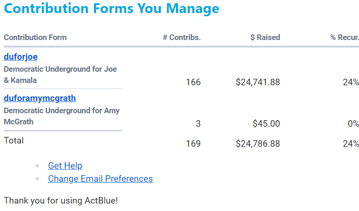The image size is (359, 211).
Task: Select the 'Contribution Forms You Manage' heading
Action: point(111,9)
